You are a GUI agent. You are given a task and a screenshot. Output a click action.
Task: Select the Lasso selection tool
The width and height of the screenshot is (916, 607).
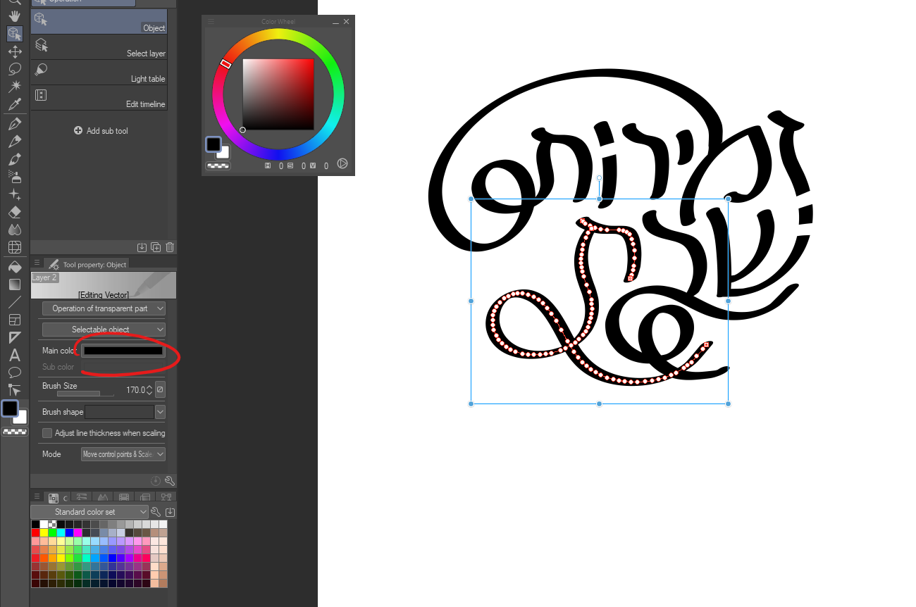pyautogui.click(x=14, y=69)
